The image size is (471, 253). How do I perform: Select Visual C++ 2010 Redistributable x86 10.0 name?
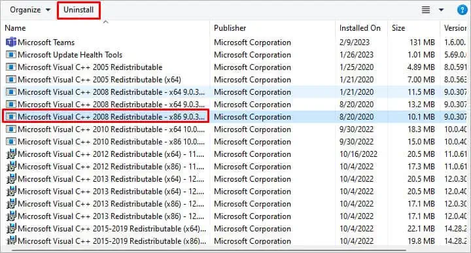[x=111, y=141]
